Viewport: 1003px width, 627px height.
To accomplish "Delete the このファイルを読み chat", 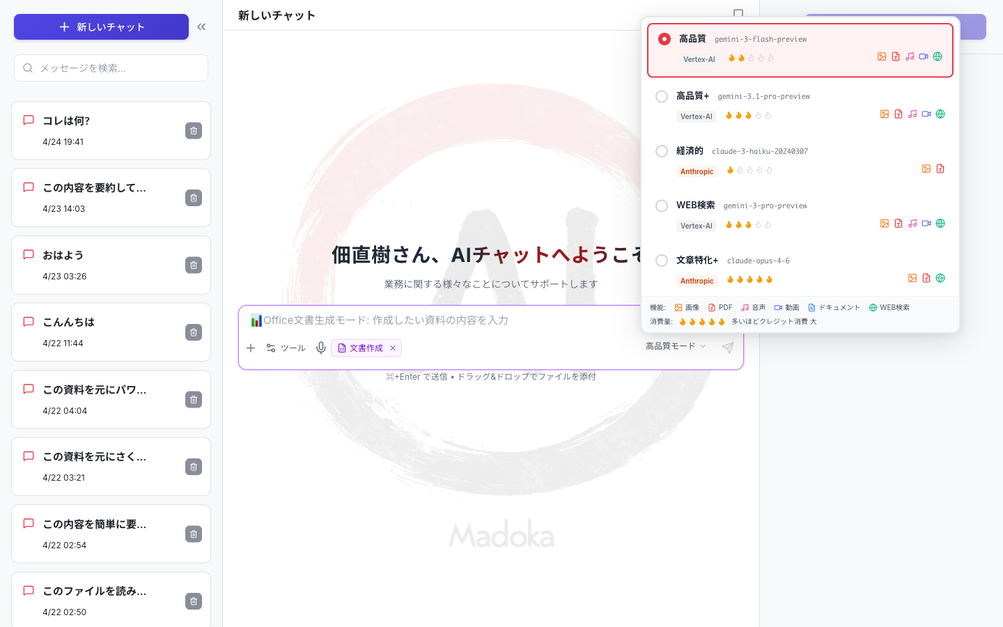I will [194, 601].
